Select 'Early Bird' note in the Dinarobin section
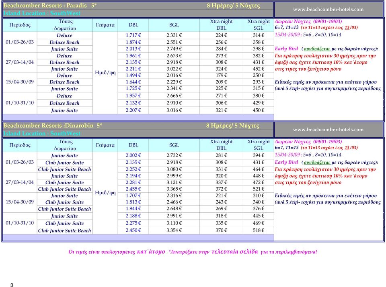 pos(286,162)
